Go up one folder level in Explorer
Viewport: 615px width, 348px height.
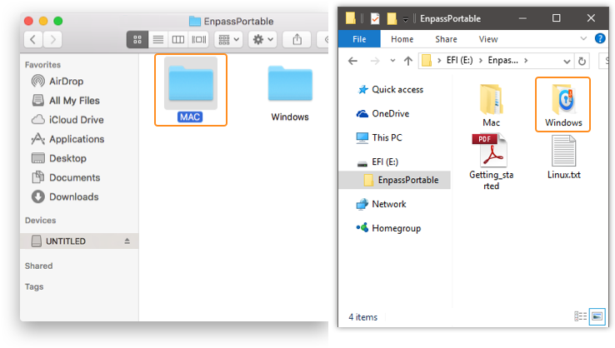pos(408,61)
